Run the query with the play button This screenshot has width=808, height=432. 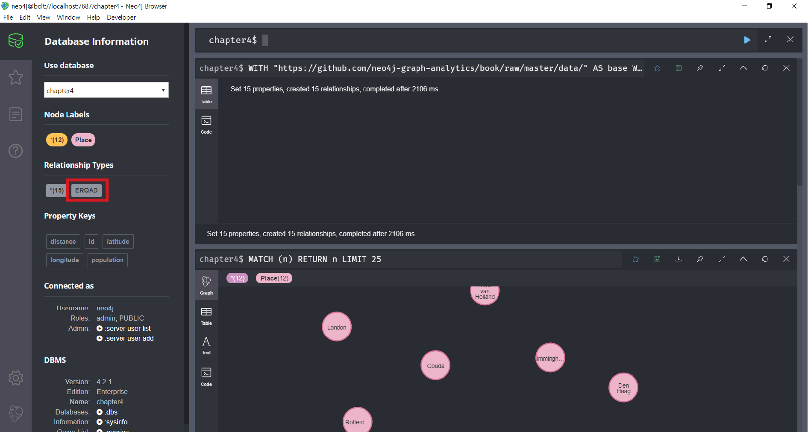pos(747,40)
